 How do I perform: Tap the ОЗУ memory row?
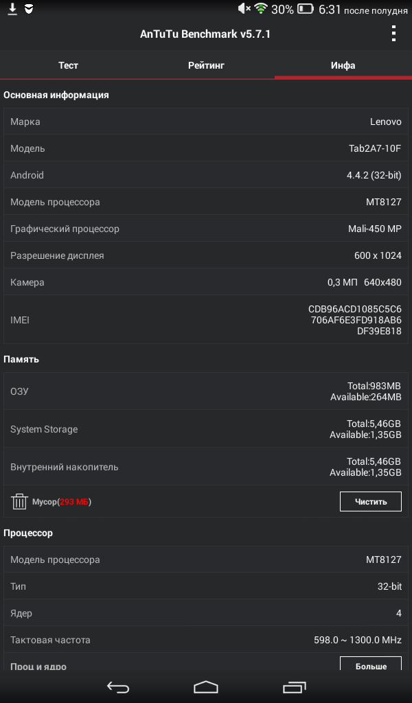point(206,391)
